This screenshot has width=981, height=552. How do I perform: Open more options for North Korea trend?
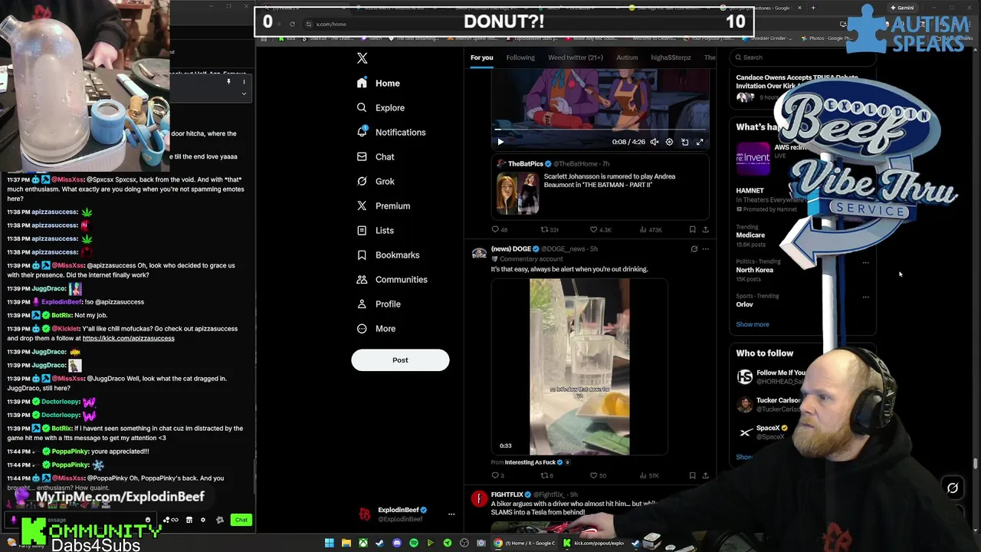865,262
